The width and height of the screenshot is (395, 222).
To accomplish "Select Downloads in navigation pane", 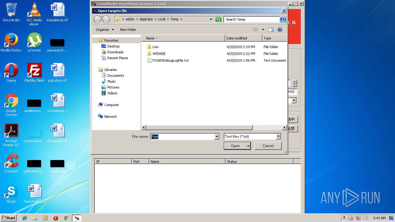I will pos(115,52).
